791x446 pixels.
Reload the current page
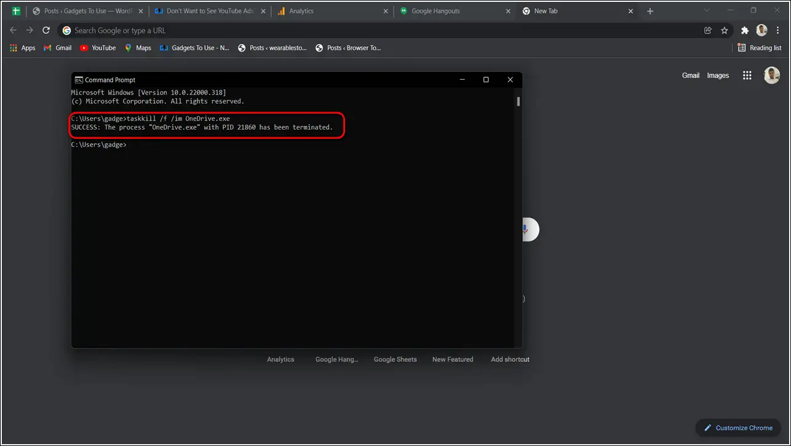click(x=46, y=30)
